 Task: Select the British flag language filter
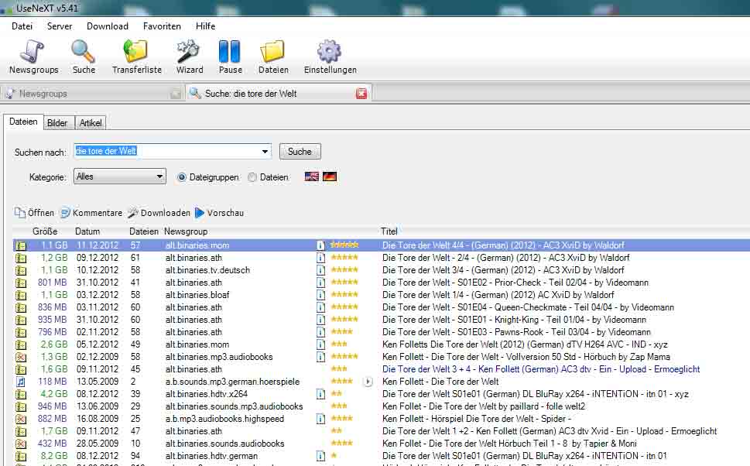point(312,177)
